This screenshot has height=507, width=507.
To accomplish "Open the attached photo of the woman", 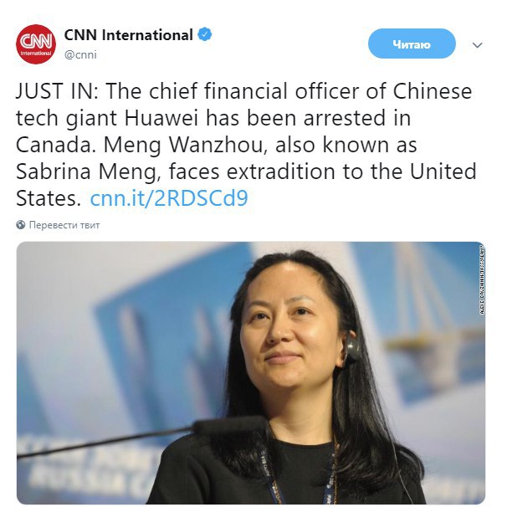I will (251, 372).
